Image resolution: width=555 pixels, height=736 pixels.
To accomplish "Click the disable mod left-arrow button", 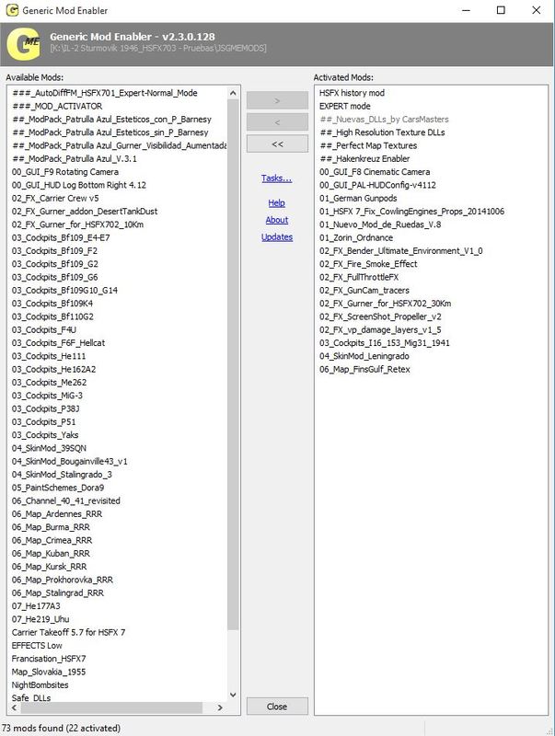I will (x=277, y=122).
